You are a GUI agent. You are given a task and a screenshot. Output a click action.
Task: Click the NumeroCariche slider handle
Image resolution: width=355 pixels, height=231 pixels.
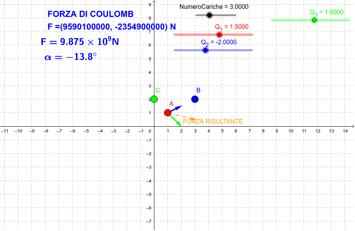pos(210,15)
